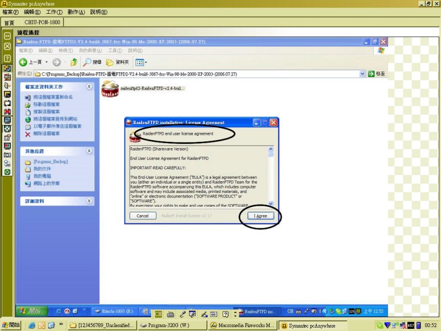
Task: Click the Forward arrow in Explorer toolbar
Action: point(57,62)
